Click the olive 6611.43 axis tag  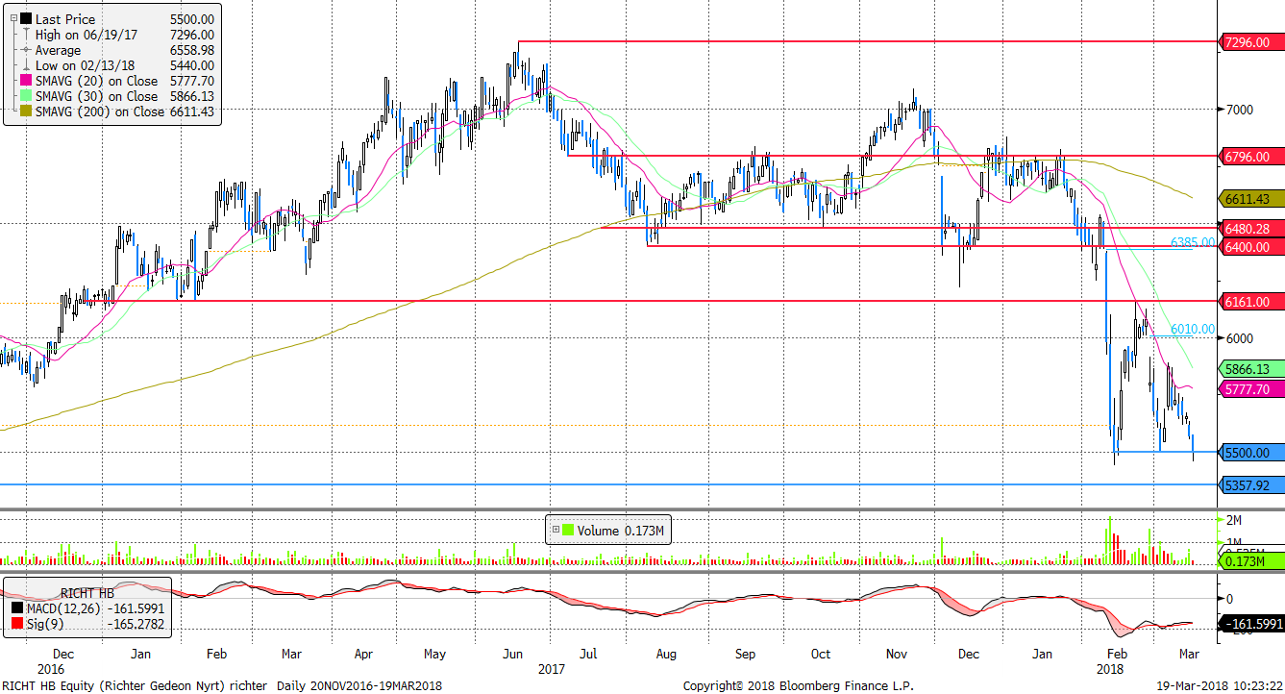[x=1250, y=199]
